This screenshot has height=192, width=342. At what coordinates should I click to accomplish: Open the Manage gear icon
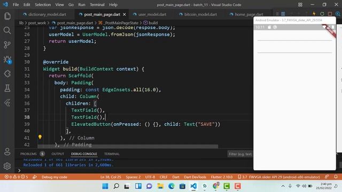coord(7,166)
